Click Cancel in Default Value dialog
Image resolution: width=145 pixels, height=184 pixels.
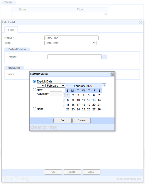(x=82, y=121)
